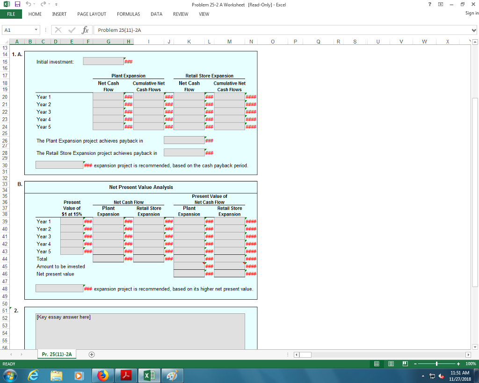Screen dimensions: 479x383
Task: Open the Insert Function (fx) dialog
Action: click(x=85, y=29)
